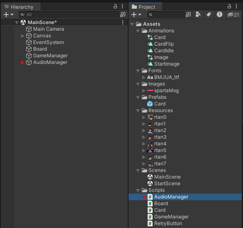Focus the Hierarchy search field
This screenshot has height=228, width=243.
(69, 15)
